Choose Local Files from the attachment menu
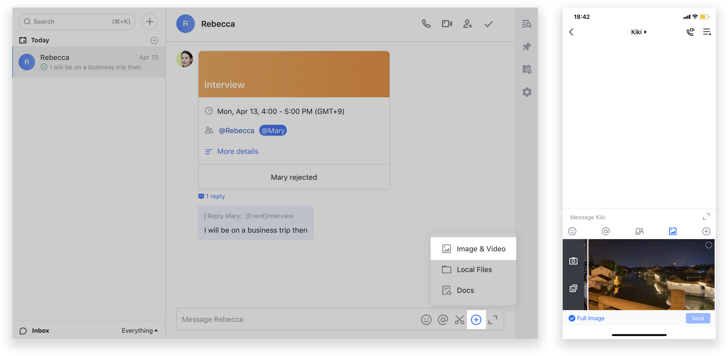 (x=474, y=269)
